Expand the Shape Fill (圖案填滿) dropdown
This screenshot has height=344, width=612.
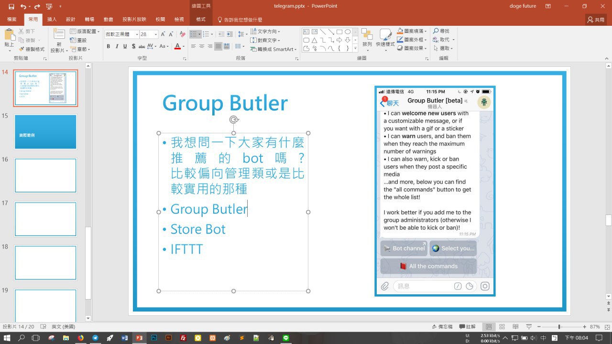pyautogui.click(x=426, y=31)
